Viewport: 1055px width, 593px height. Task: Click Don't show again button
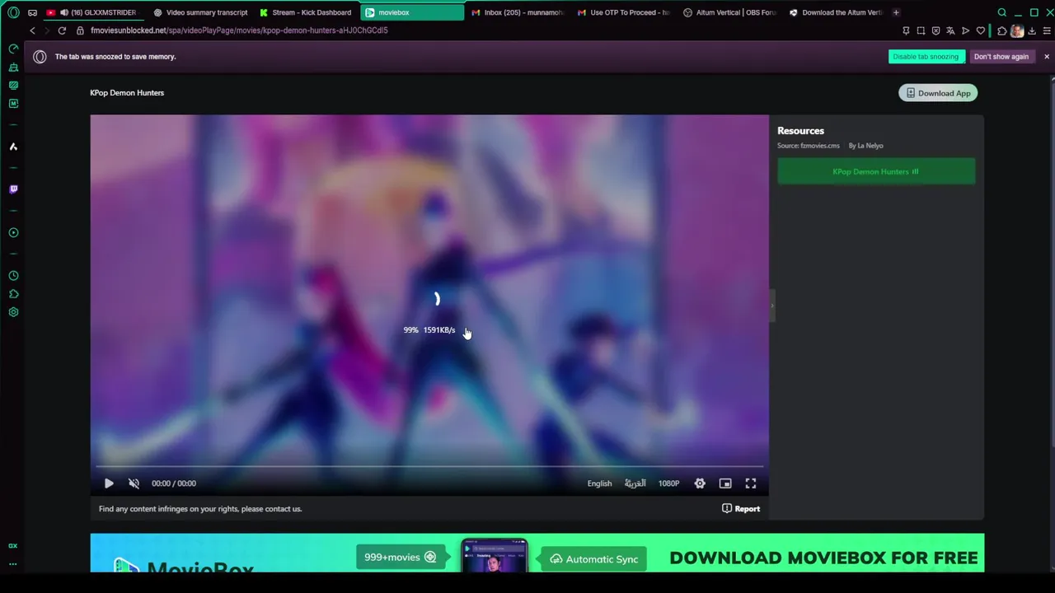coord(1001,57)
